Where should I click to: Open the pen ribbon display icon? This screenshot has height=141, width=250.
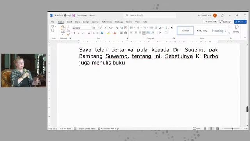tap(222, 16)
